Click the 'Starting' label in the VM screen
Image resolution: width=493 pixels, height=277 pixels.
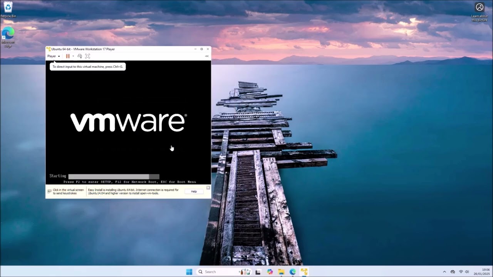[58, 176]
